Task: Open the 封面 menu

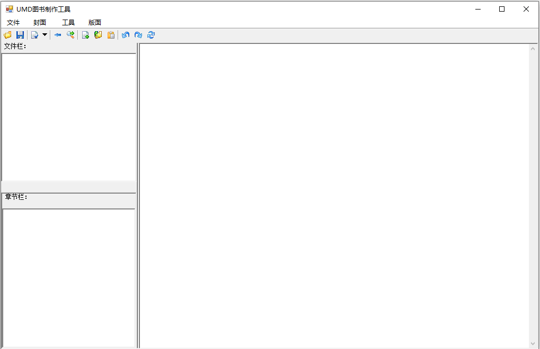Action: [x=40, y=22]
